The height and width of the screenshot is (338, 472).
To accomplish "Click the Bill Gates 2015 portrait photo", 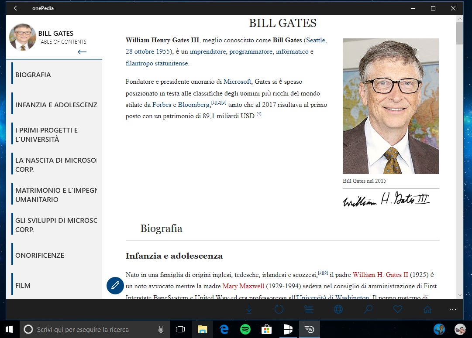I will point(391,106).
